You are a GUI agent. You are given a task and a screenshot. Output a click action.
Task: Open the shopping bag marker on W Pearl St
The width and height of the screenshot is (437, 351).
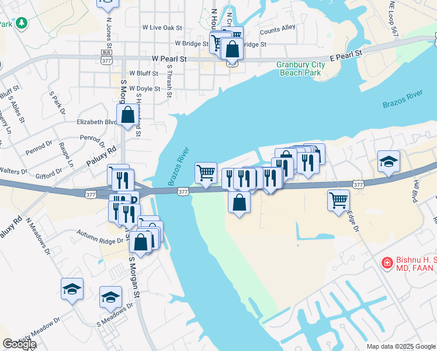tap(232, 51)
